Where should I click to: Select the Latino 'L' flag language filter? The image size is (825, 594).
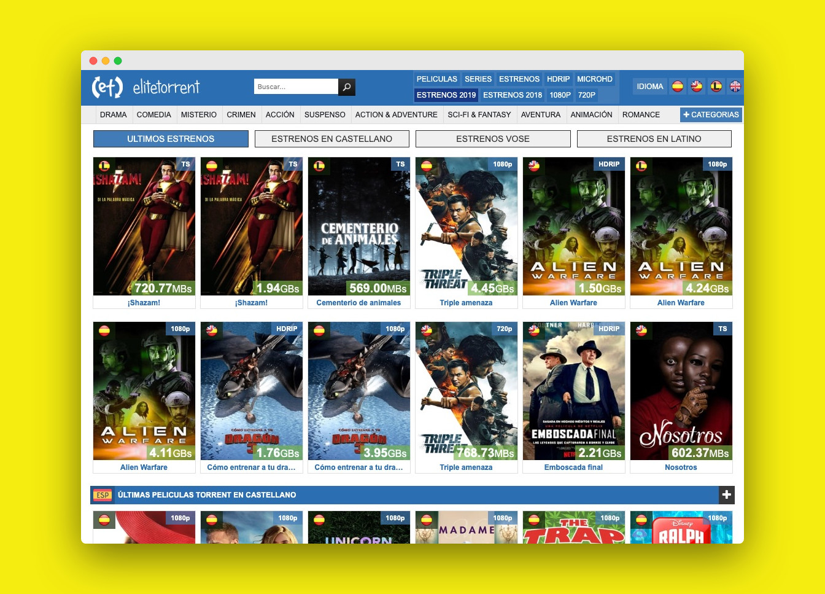pos(716,87)
